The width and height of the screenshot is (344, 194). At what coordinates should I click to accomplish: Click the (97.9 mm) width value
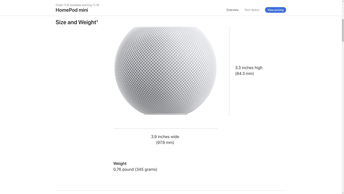pyautogui.click(x=165, y=143)
